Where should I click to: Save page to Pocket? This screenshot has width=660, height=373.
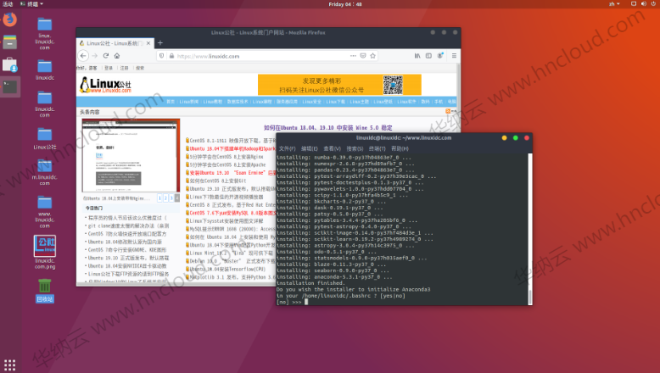pos(363,56)
